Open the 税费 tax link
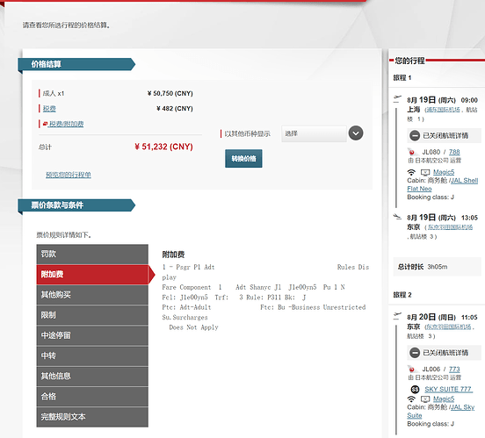 coord(49,109)
